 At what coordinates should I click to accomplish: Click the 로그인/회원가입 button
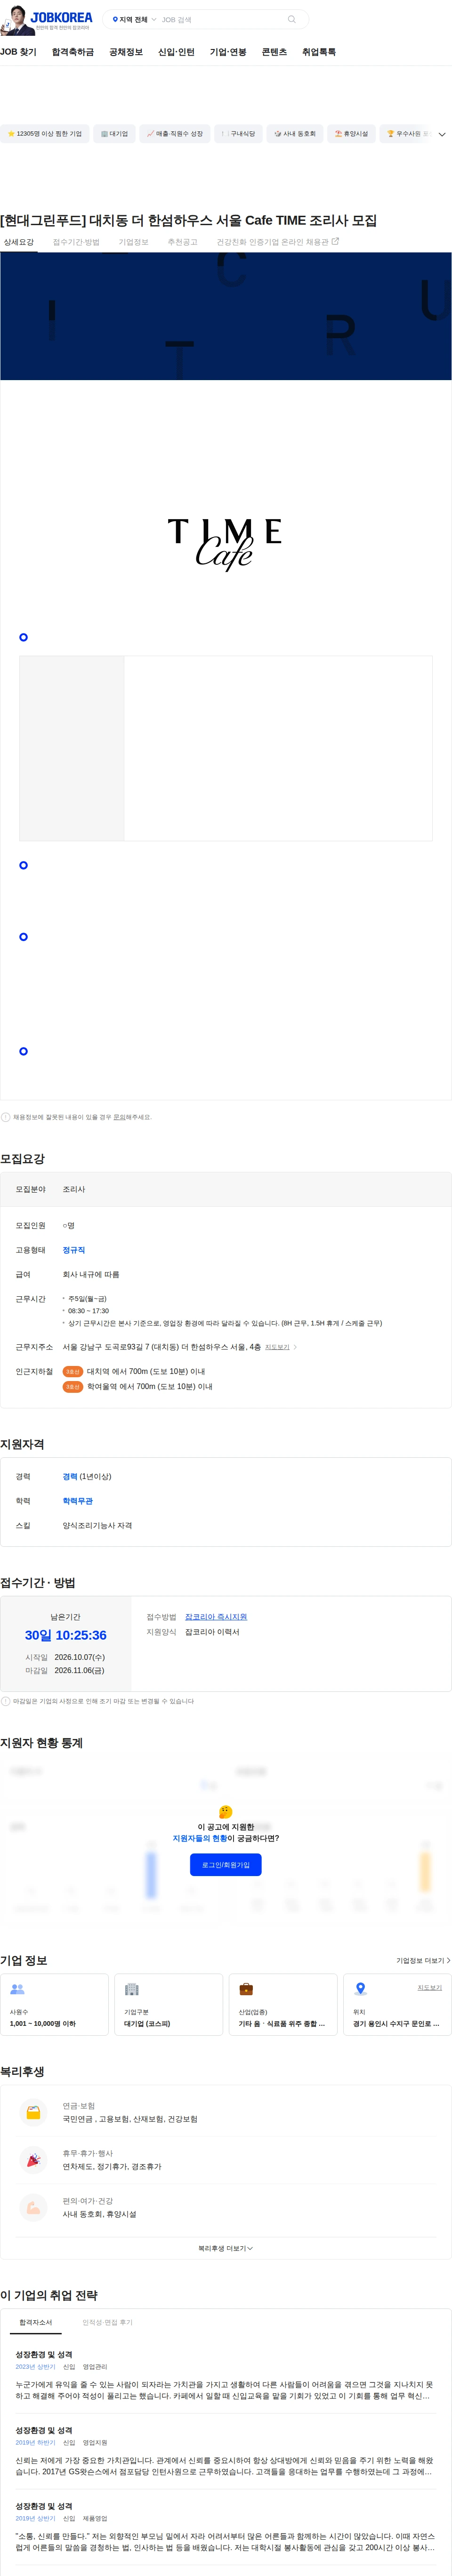(226, 1865)
